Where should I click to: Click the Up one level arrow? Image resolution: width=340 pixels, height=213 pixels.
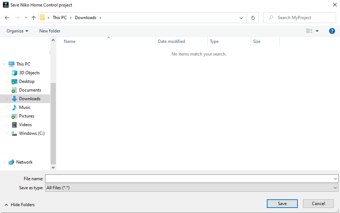34,18
